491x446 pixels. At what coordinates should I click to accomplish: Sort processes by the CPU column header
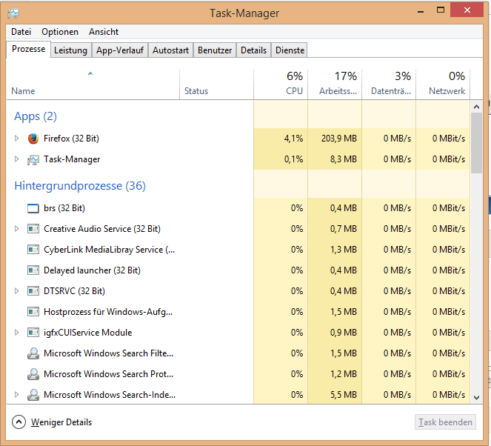tap(281, 84)
